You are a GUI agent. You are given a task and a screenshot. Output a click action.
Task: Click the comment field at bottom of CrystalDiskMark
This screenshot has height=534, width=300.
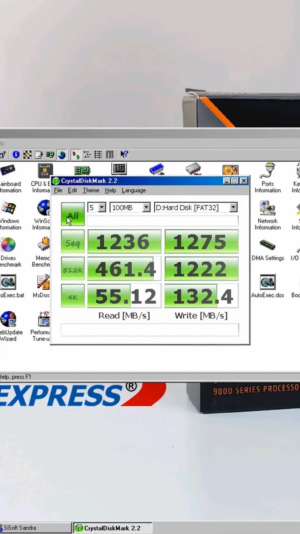point(150,330)
